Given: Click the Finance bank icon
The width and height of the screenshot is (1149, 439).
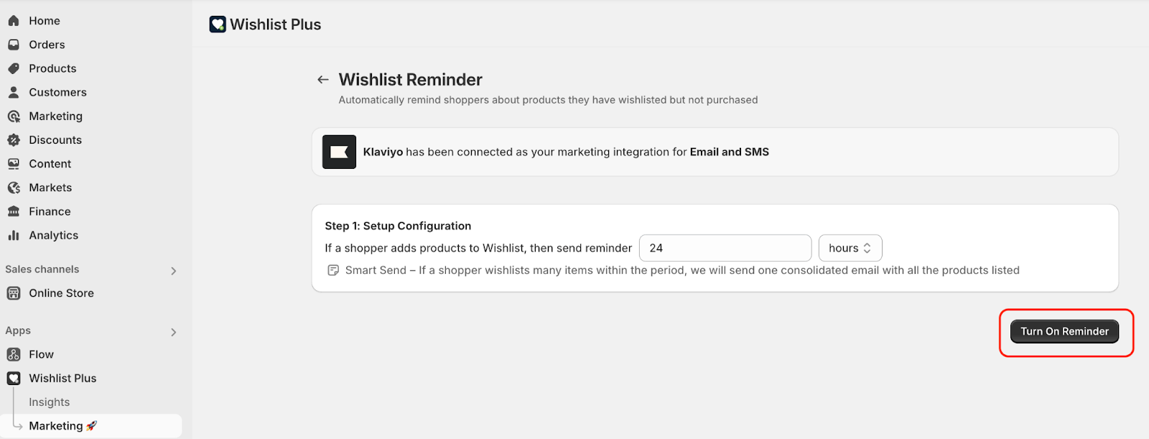Looking at the screenshot, I should (14, 211).
